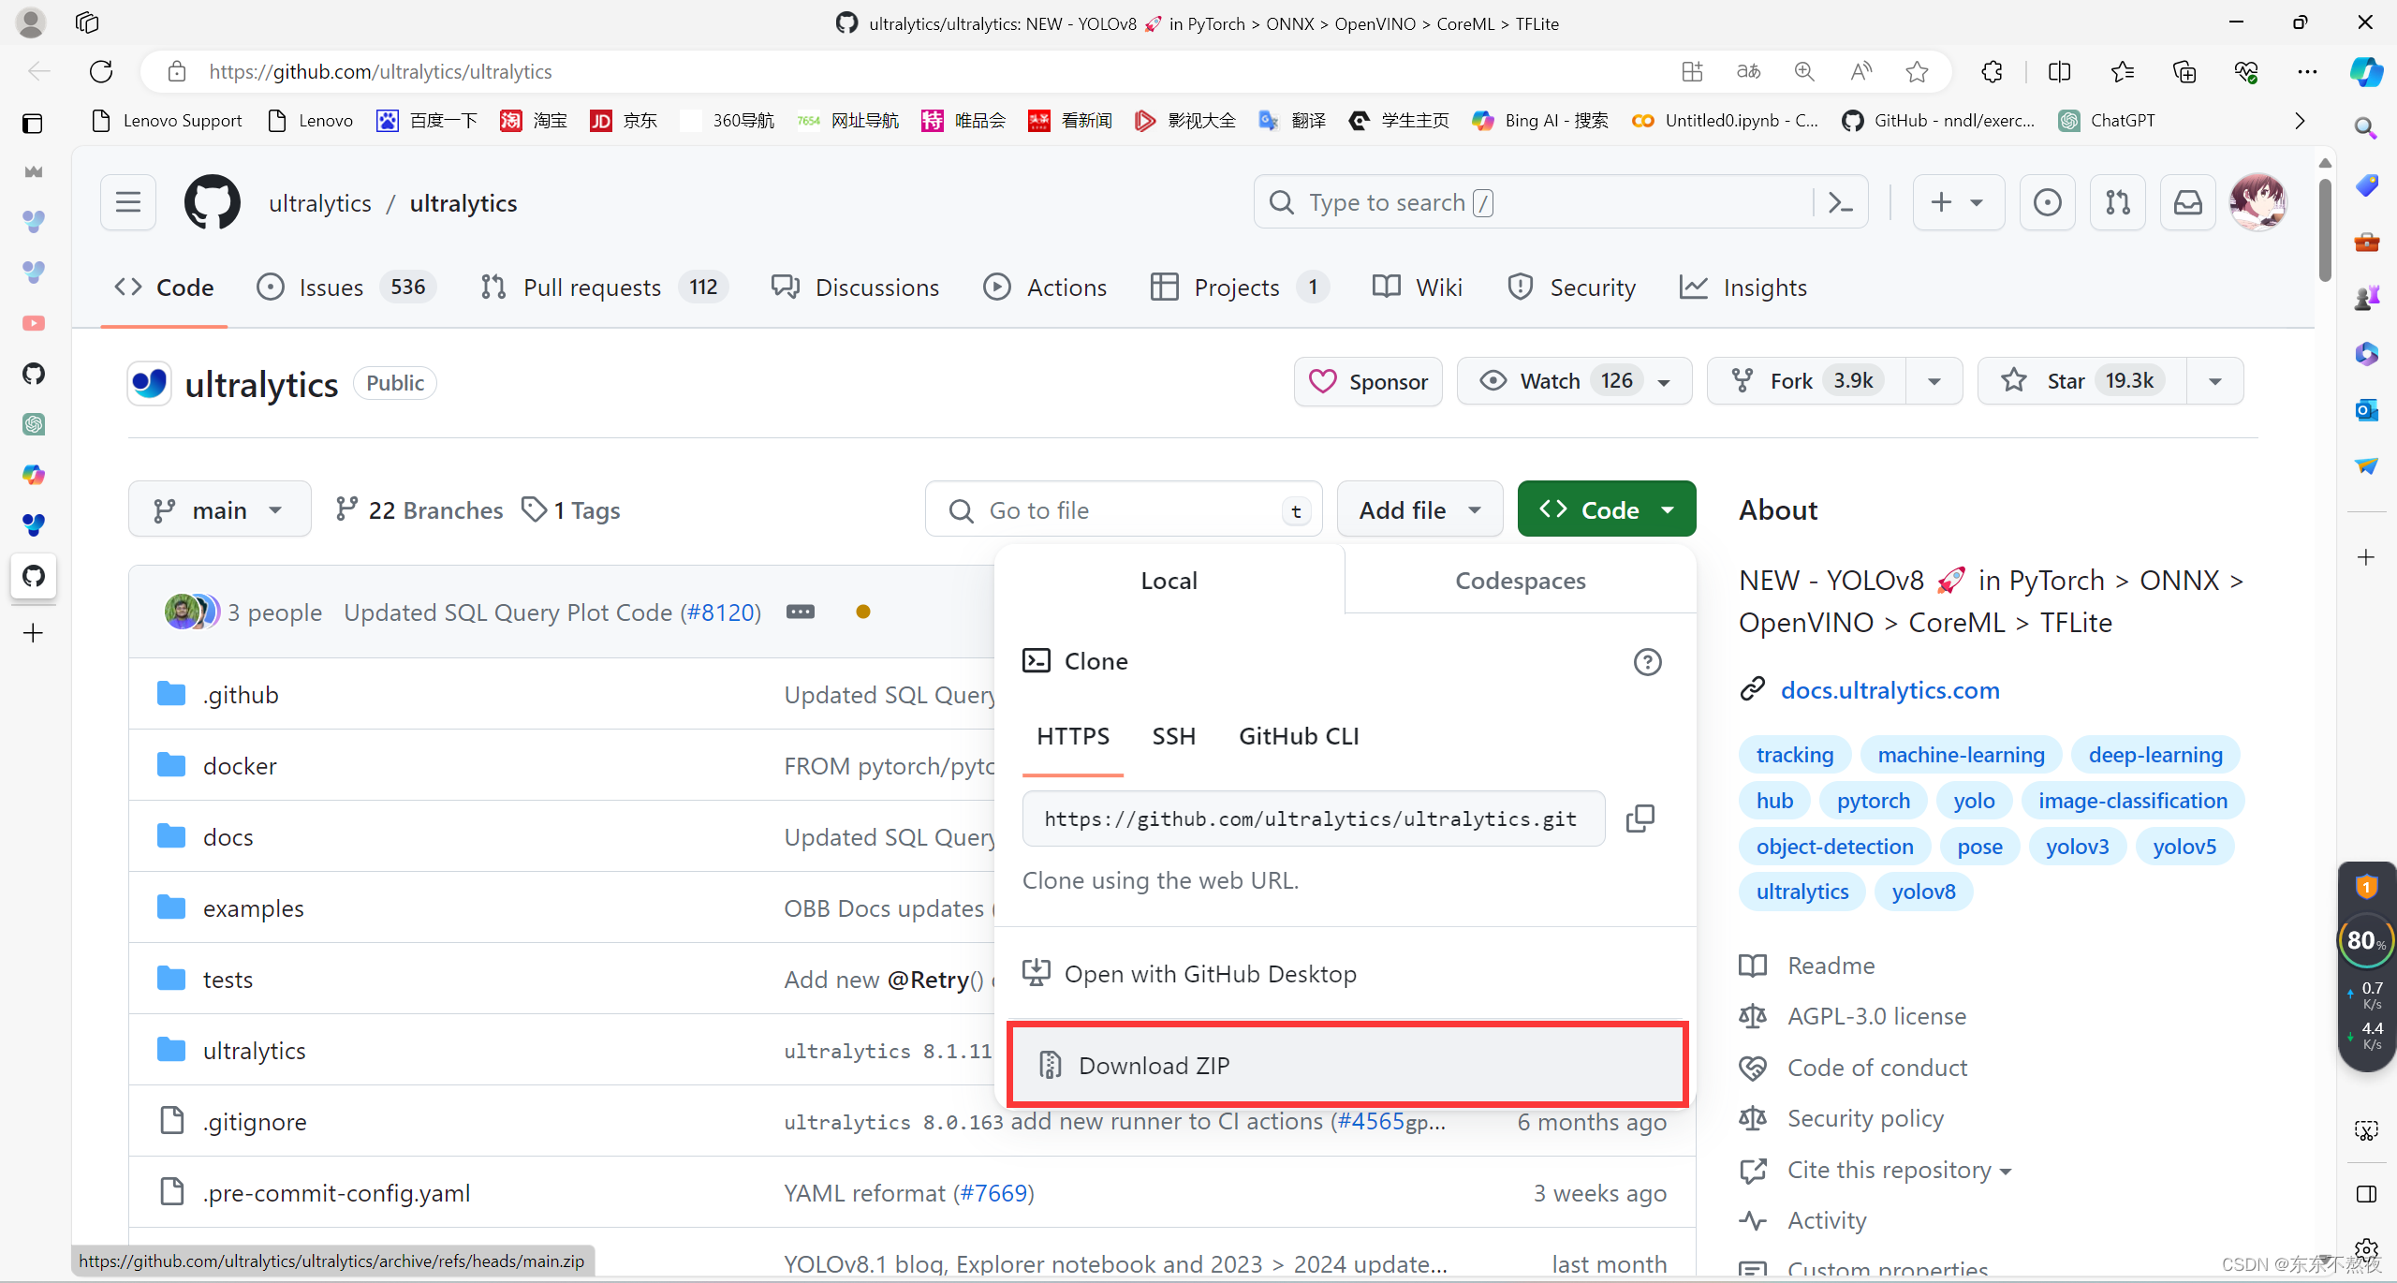This screenshot has height=1283, width=2397.
Task: Open the yolov8 topic tag
Action: (1923, 892)
